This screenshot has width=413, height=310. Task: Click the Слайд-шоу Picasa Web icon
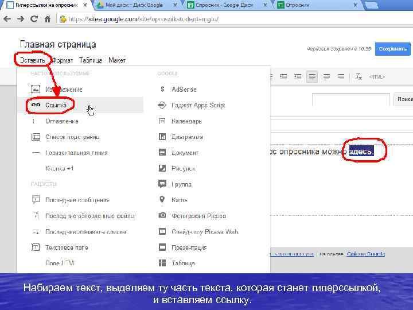162,231
